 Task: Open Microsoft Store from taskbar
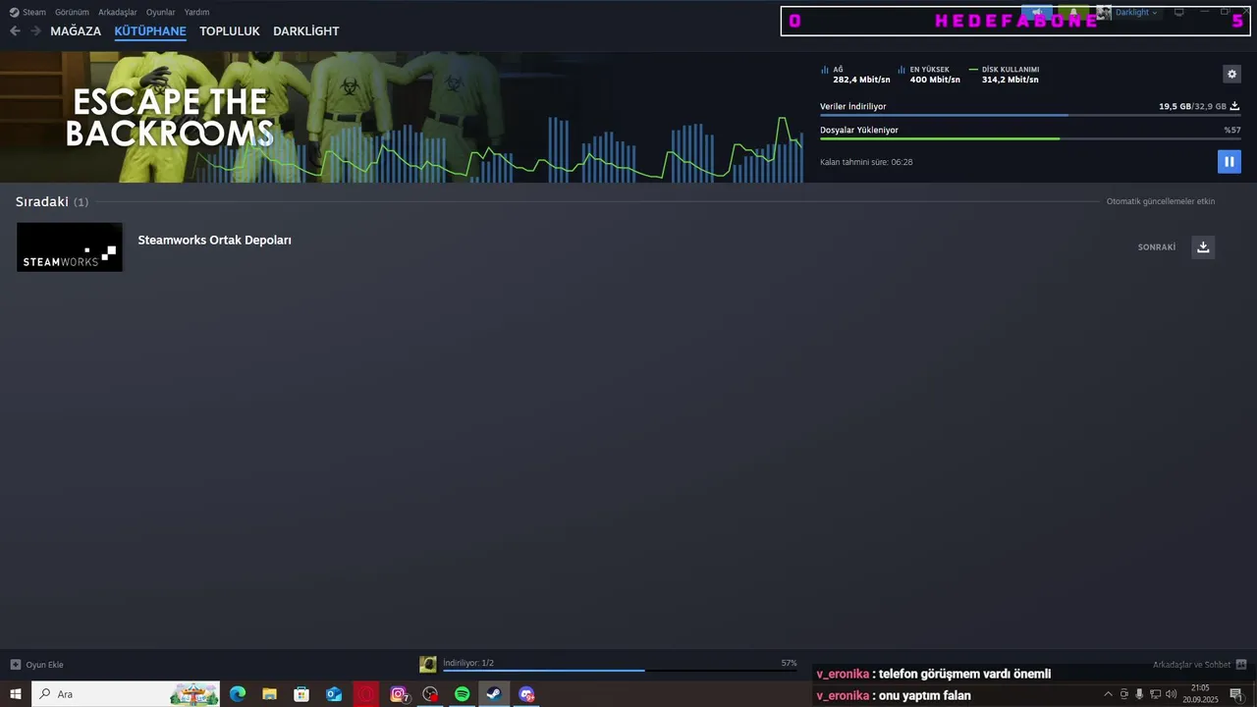pyautogui.click(x=301, y=694)
